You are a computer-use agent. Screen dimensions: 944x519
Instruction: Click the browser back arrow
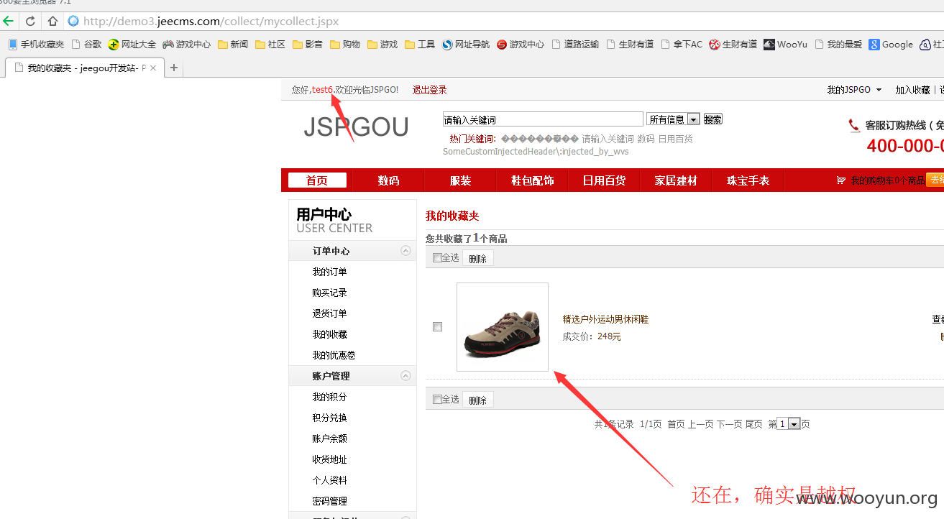(x=9, y=21)
